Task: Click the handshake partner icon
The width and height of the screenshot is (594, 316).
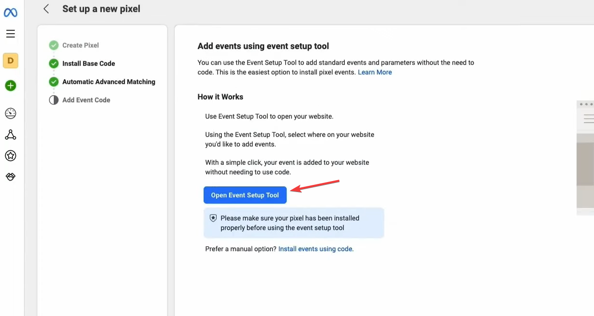Action: click(11, 177)
